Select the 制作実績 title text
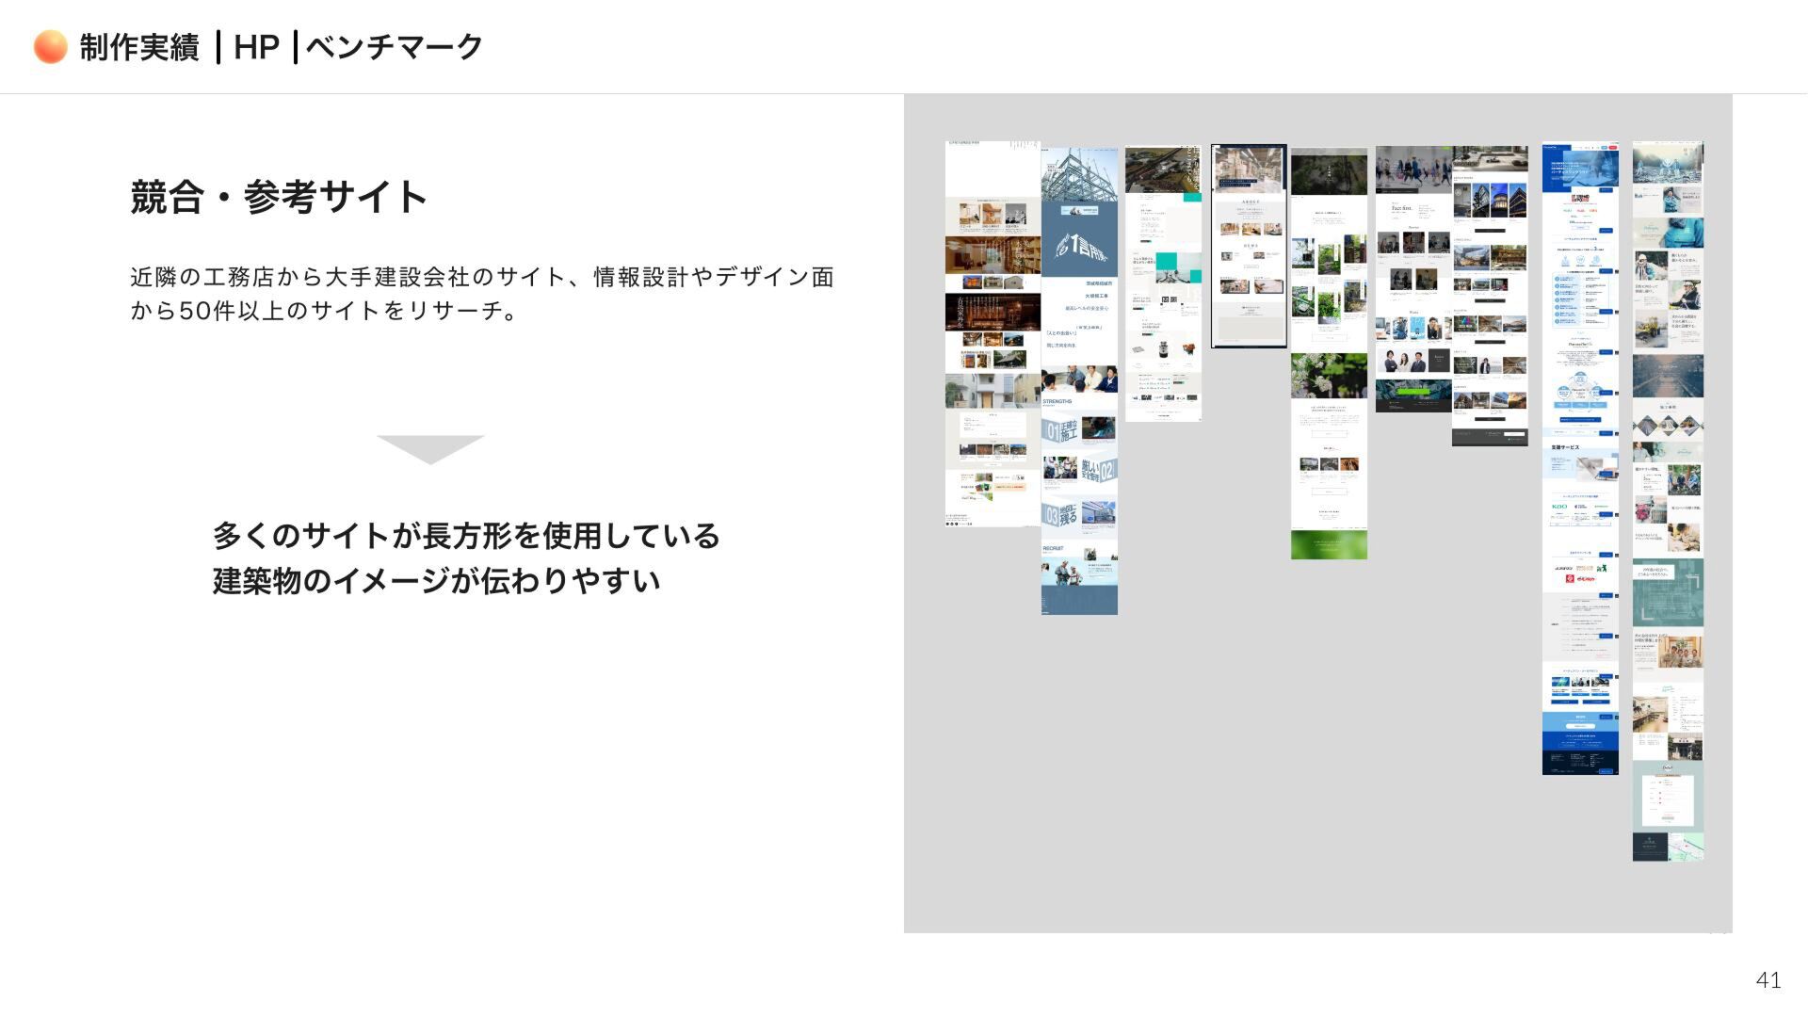 click(139, 47)
